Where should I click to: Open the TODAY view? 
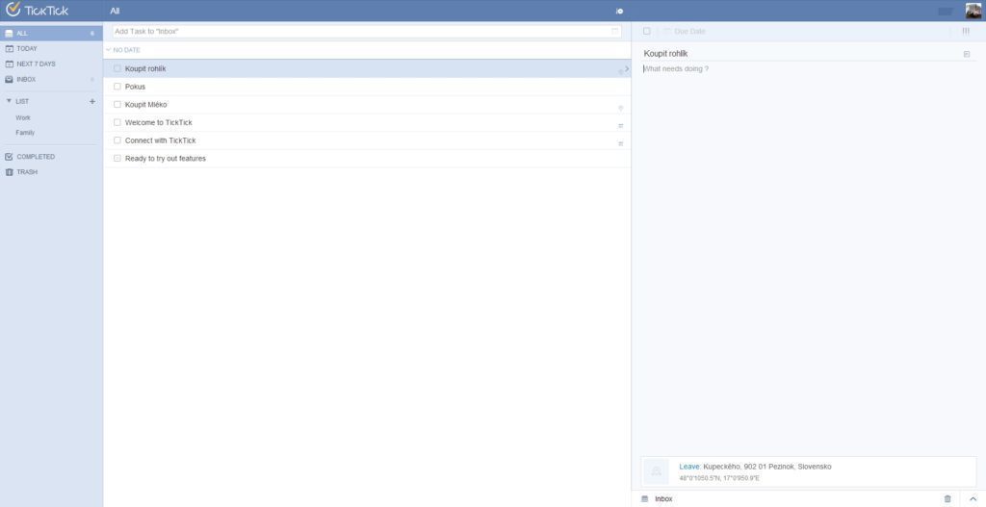pos(27,48)
